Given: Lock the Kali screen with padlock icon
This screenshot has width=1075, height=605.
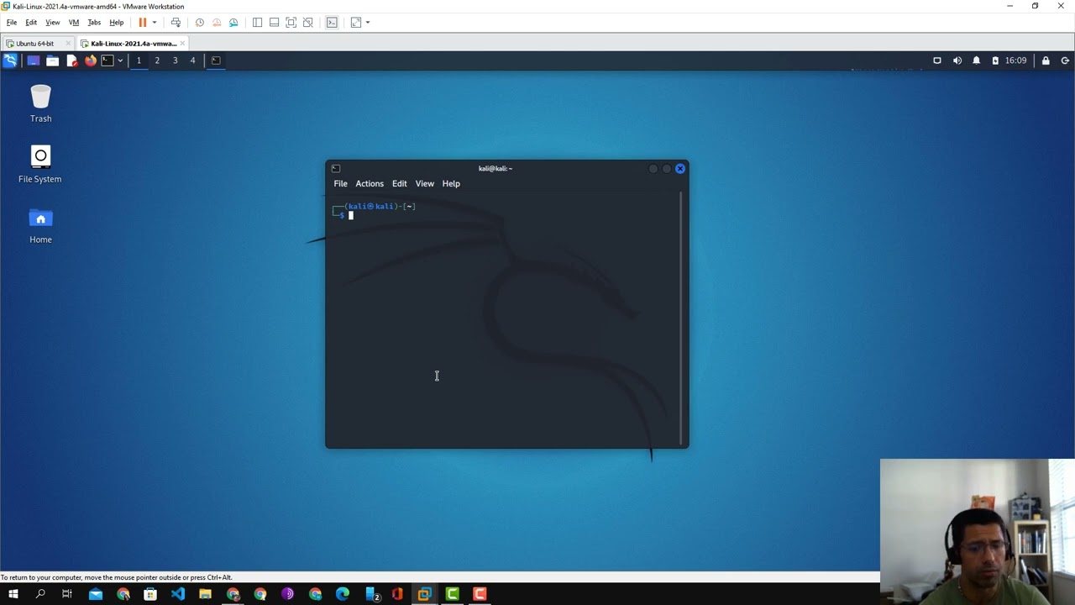Looking at the screenshot, I should [x=1046, y=60].
